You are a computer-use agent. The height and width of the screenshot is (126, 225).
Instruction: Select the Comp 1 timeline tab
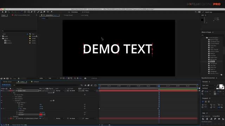pos(22,82)
